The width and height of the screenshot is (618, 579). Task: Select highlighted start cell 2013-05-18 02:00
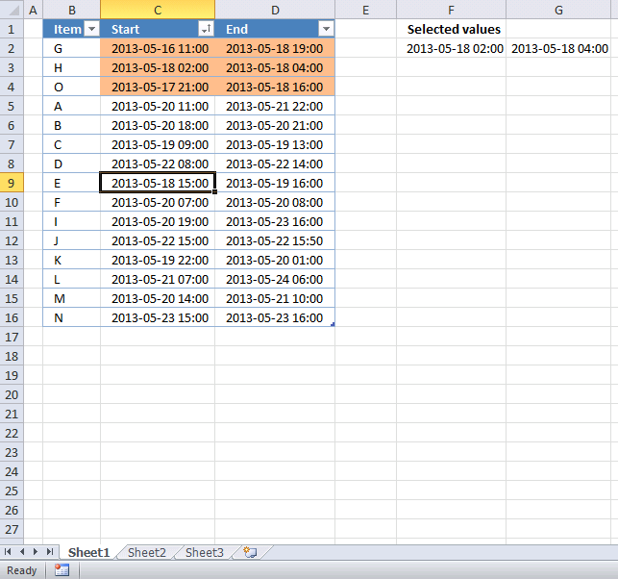tap(158, 68)
